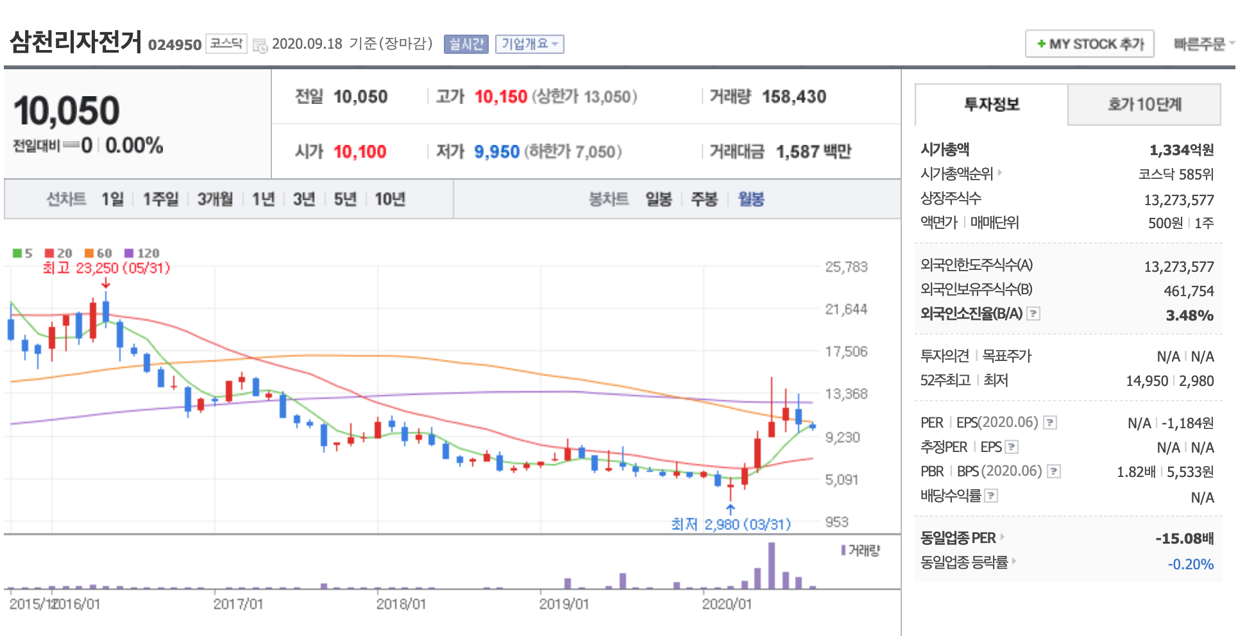The width and height of the screenshot is (1238, 636).
Task: Switch to the 호가 10단계 tab
Action: pyautogui.click(x=1144, y=105)
